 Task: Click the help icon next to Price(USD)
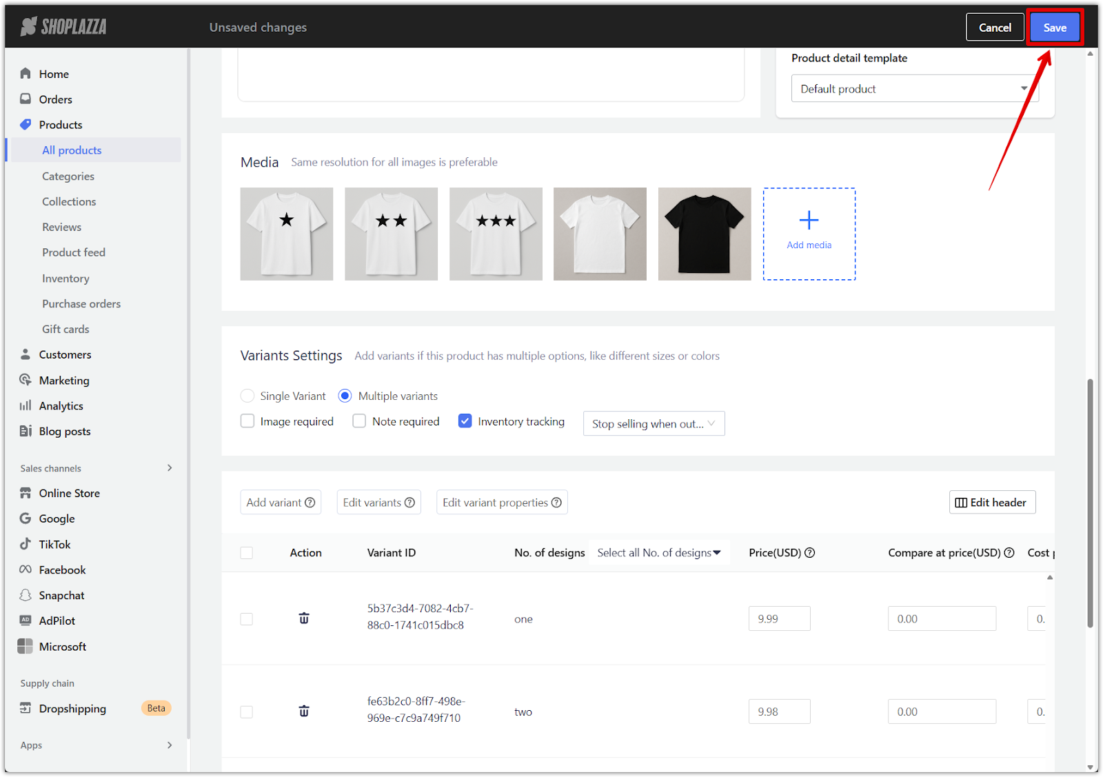pyautogui.click(x=810, y=553)
